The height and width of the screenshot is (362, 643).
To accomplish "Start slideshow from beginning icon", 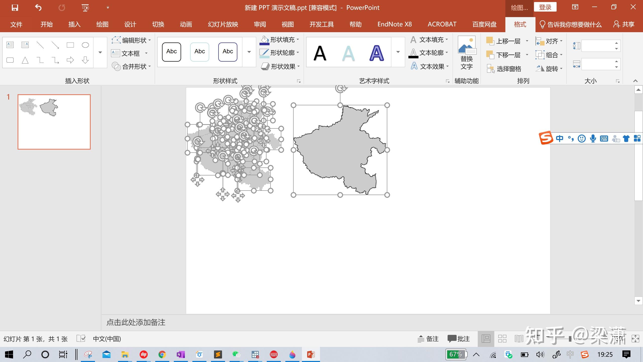I will tap(85, 8).
